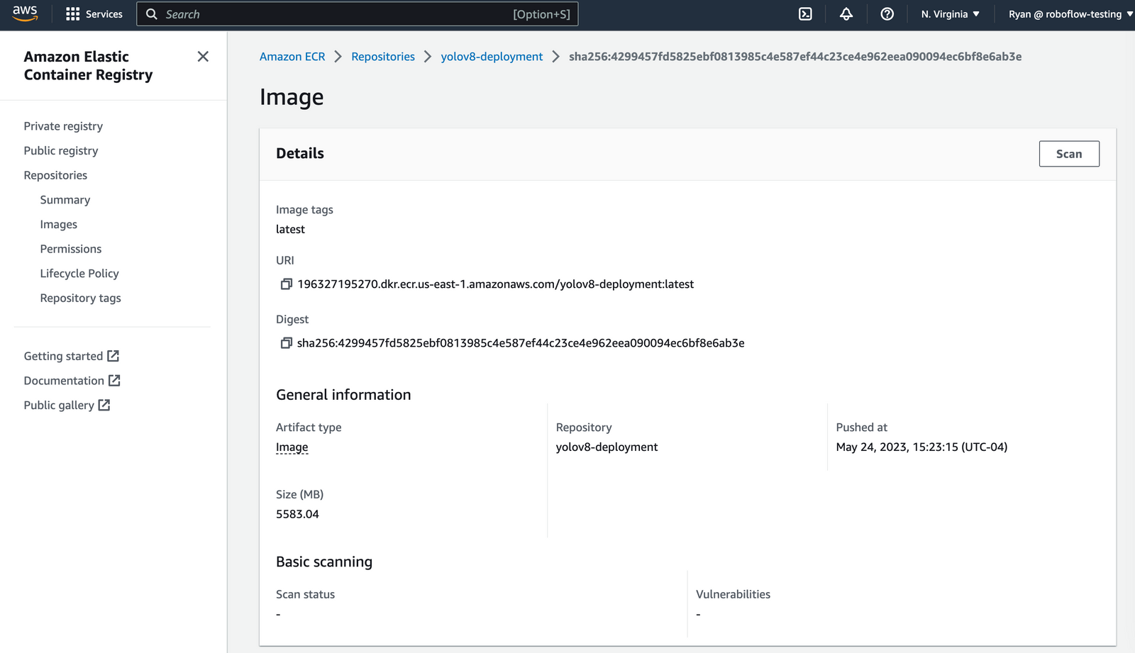Click the Scan button
This screenshot has width=1135, height=653.
tap(1069, 153)
